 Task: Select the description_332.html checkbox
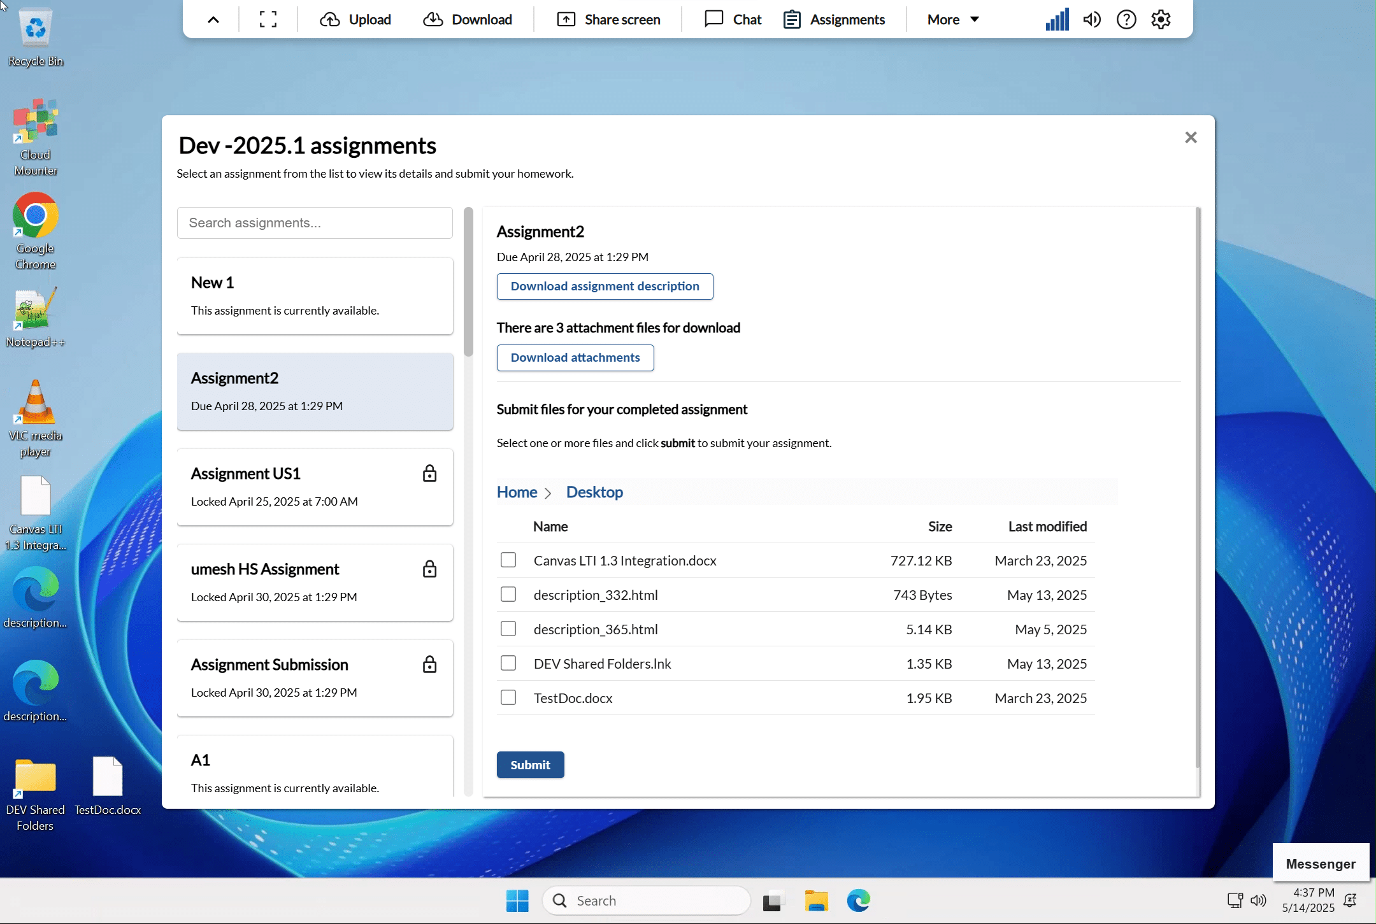508,594
